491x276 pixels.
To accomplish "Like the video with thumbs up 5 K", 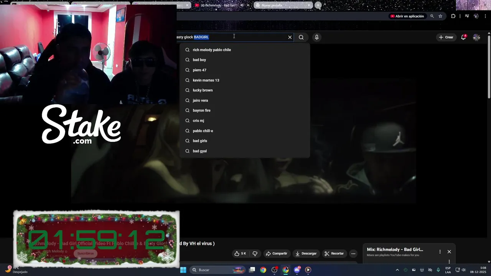I will click(x=240, y=253).
